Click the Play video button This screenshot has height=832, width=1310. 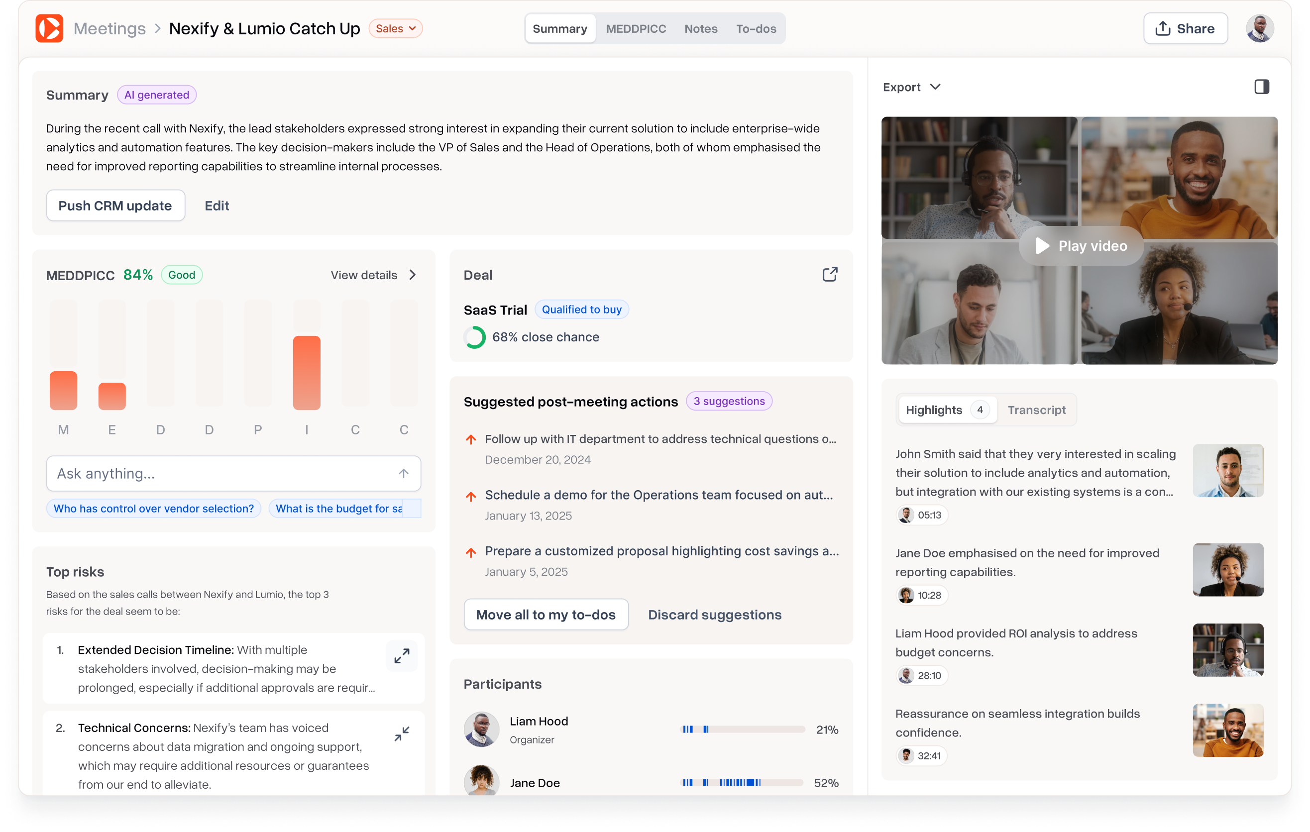coord(1081,246)
